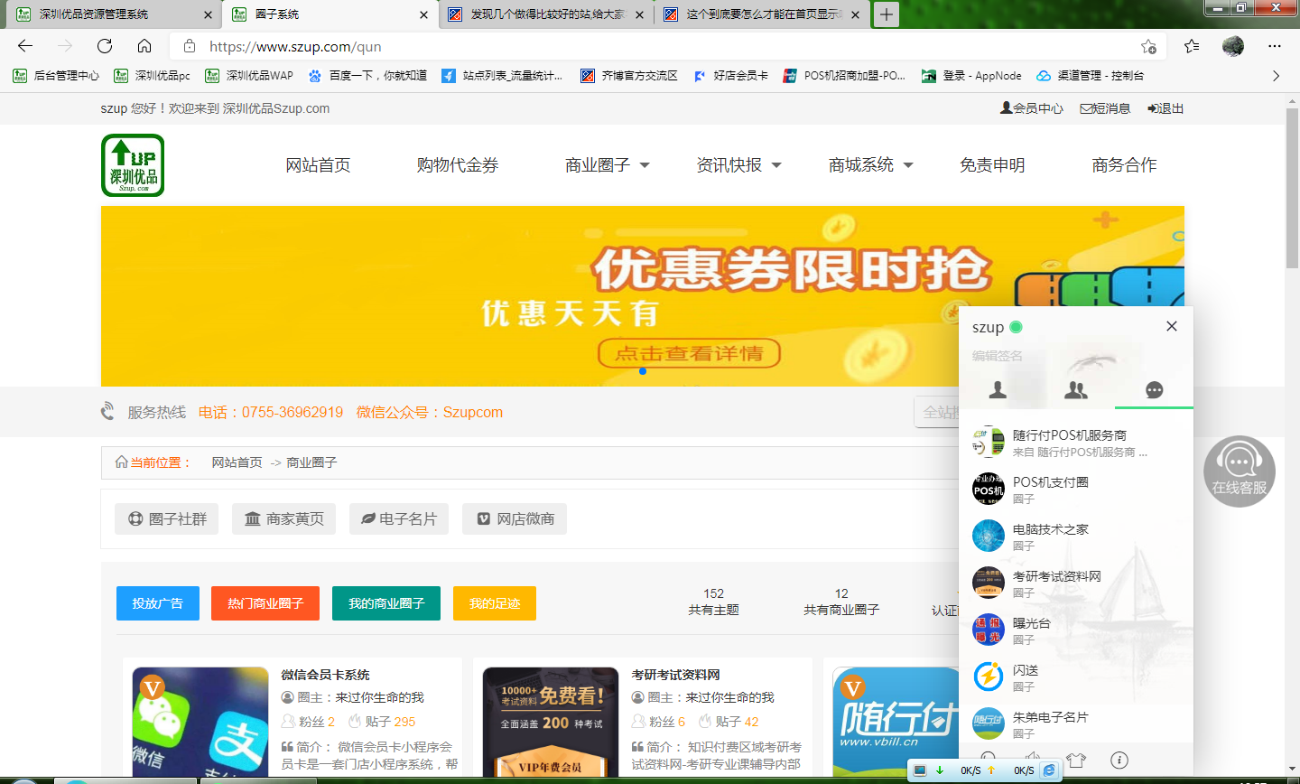Open the group contacts icon in chat panel
This screenshot has height=784, width=1300.
pos(1076,389)
